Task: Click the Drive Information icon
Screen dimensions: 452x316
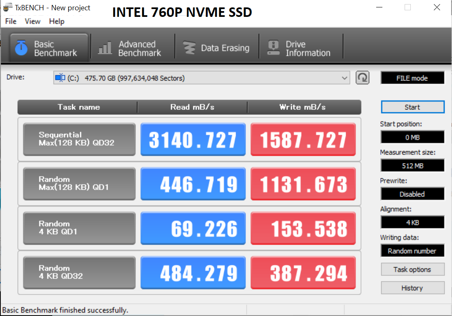Action: [x=273, y=48]
